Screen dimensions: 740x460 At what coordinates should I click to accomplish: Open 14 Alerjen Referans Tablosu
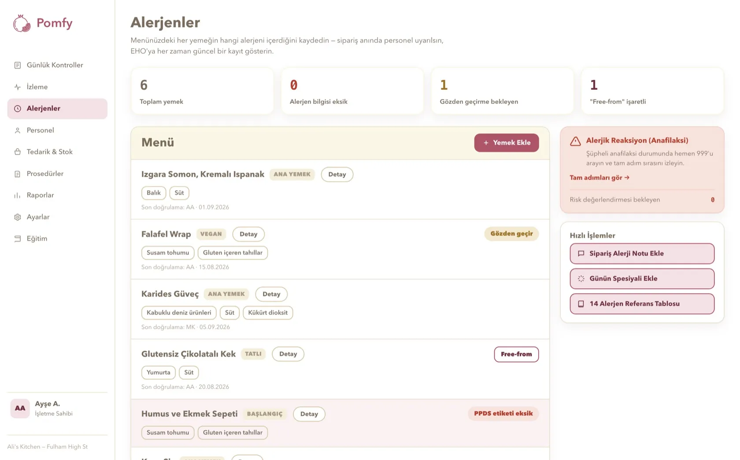tap(642, 304)
